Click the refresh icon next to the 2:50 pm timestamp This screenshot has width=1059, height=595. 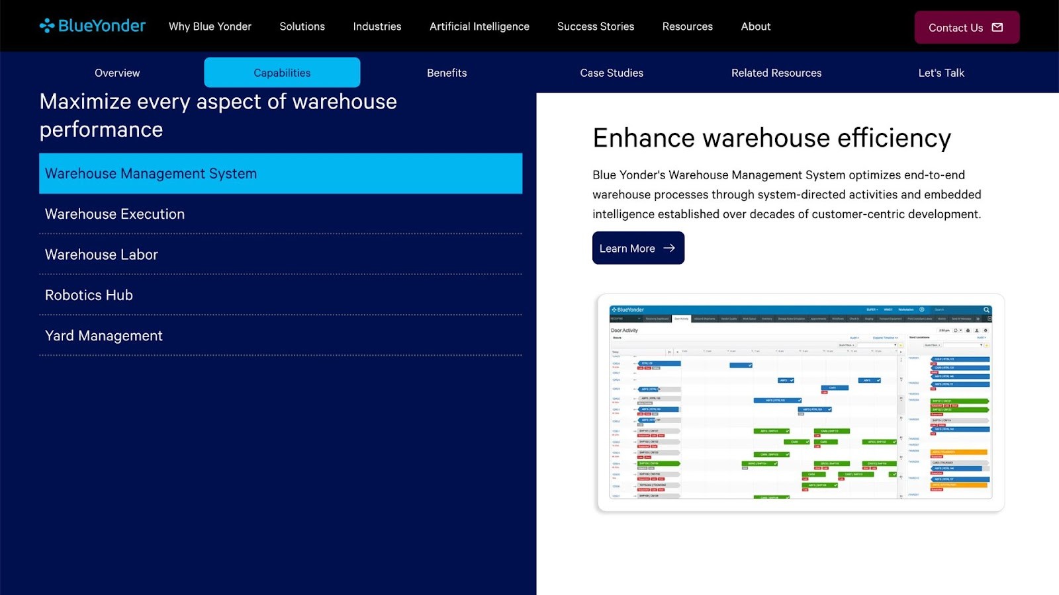coord(956,330)
